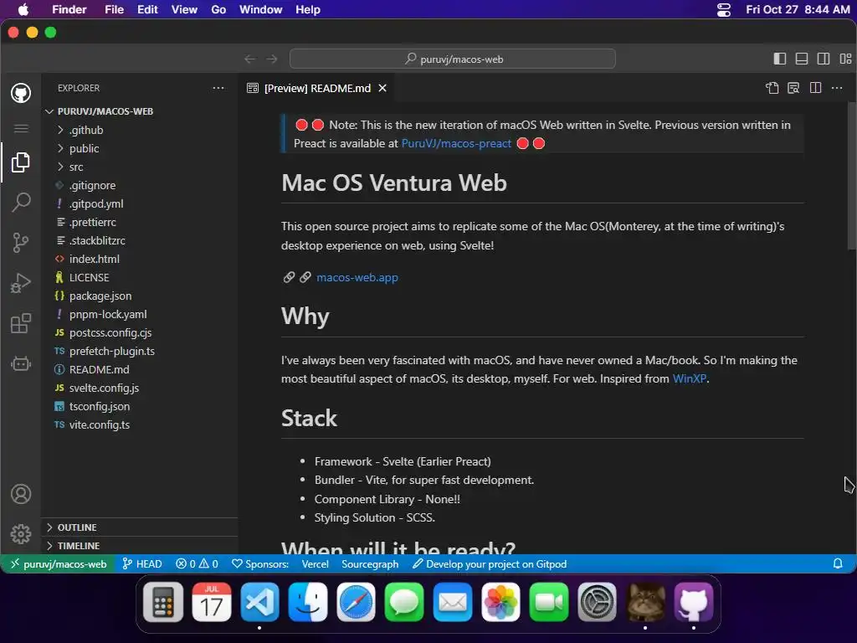Image resolution: width=857 pixels, height=643 pixels.
Task: Open the Source Control icon
Action: [21, 242]
